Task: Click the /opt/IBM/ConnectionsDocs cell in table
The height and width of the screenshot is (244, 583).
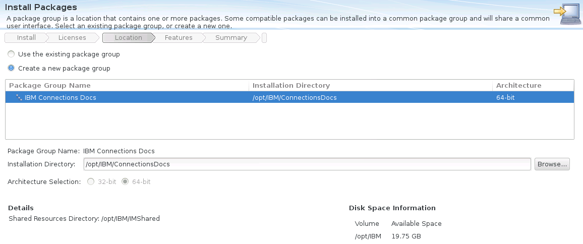Action: (x=295, y=97)
